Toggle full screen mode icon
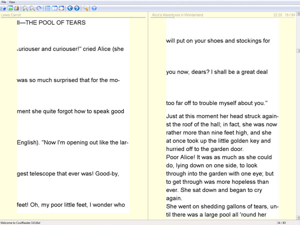Screen dimensions: 300x225 point(61,8)
